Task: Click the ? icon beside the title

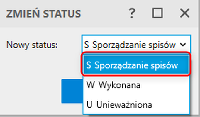Action: point(132,13)
